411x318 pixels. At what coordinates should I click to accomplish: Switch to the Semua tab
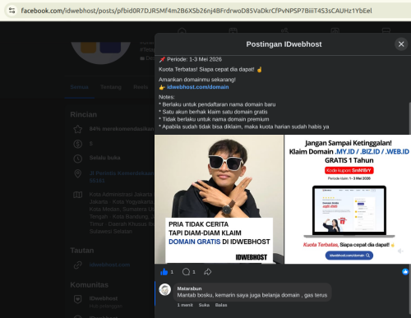79,87
